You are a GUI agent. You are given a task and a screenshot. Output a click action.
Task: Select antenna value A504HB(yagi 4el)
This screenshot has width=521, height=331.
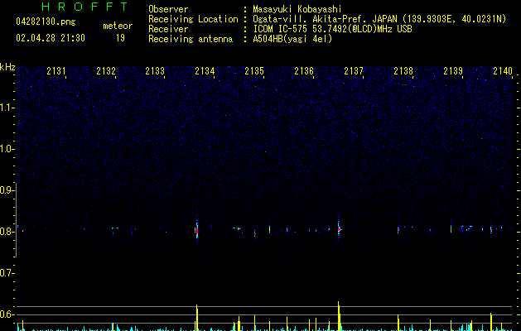click(x=292, y=39)
